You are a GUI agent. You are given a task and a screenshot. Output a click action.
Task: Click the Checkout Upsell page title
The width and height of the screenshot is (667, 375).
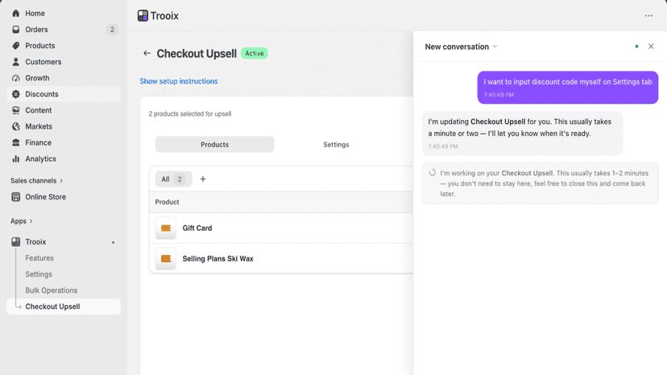(197, 54)
